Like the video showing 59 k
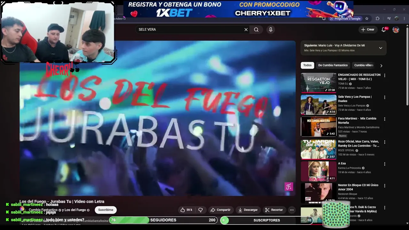The image size is (409, 230). tap(187, 210)
